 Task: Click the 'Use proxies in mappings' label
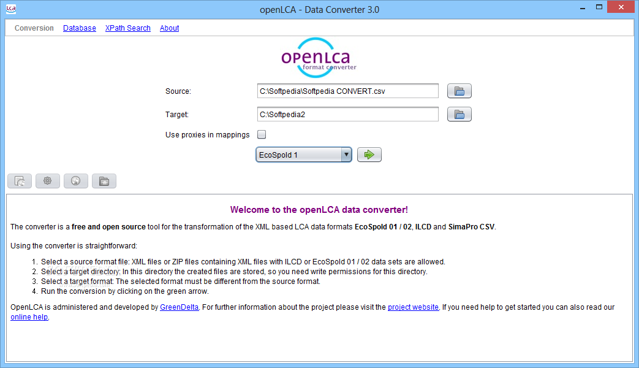[x=208, y=135]
